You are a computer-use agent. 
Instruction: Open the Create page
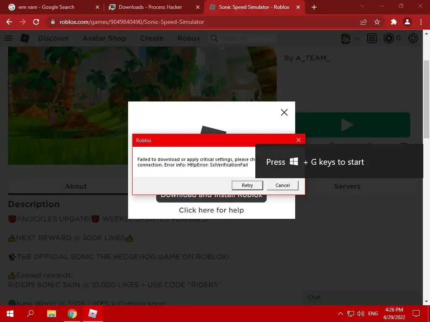coord(152,38)
